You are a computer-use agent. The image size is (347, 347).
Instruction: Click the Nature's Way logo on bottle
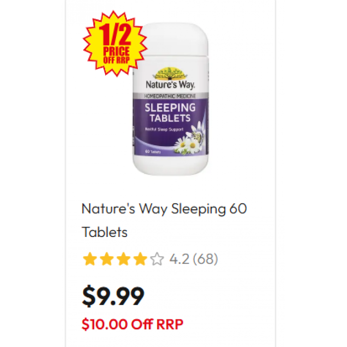(170, 78)
